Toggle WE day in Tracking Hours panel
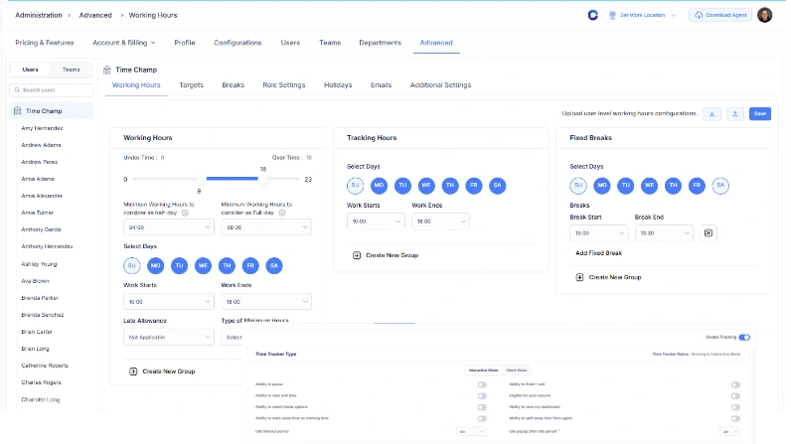The height and width of the screenshot is (444, 791). pos(426,186)
